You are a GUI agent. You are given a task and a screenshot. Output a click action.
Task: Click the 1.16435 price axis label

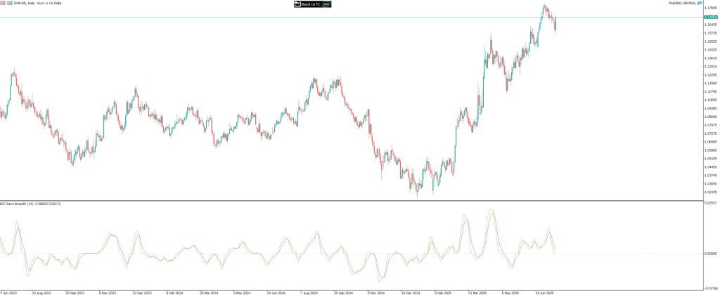(710, 25)
